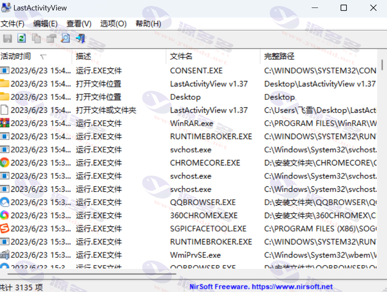
Task: Select the WinRAR.exe filename cell
Action: pyautogui.click(x=192, y=123)
